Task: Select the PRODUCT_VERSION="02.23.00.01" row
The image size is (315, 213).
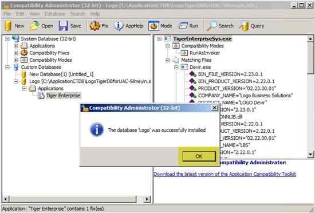Action: coord(237,88)
